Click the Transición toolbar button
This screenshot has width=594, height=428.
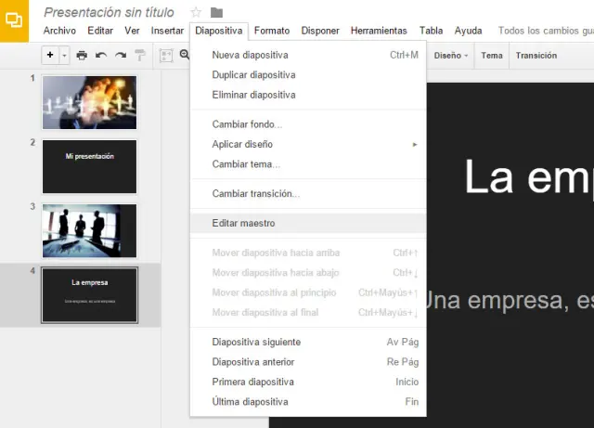coord(536,56)
